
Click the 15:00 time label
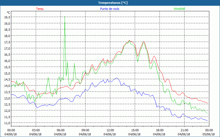[135, 130]
